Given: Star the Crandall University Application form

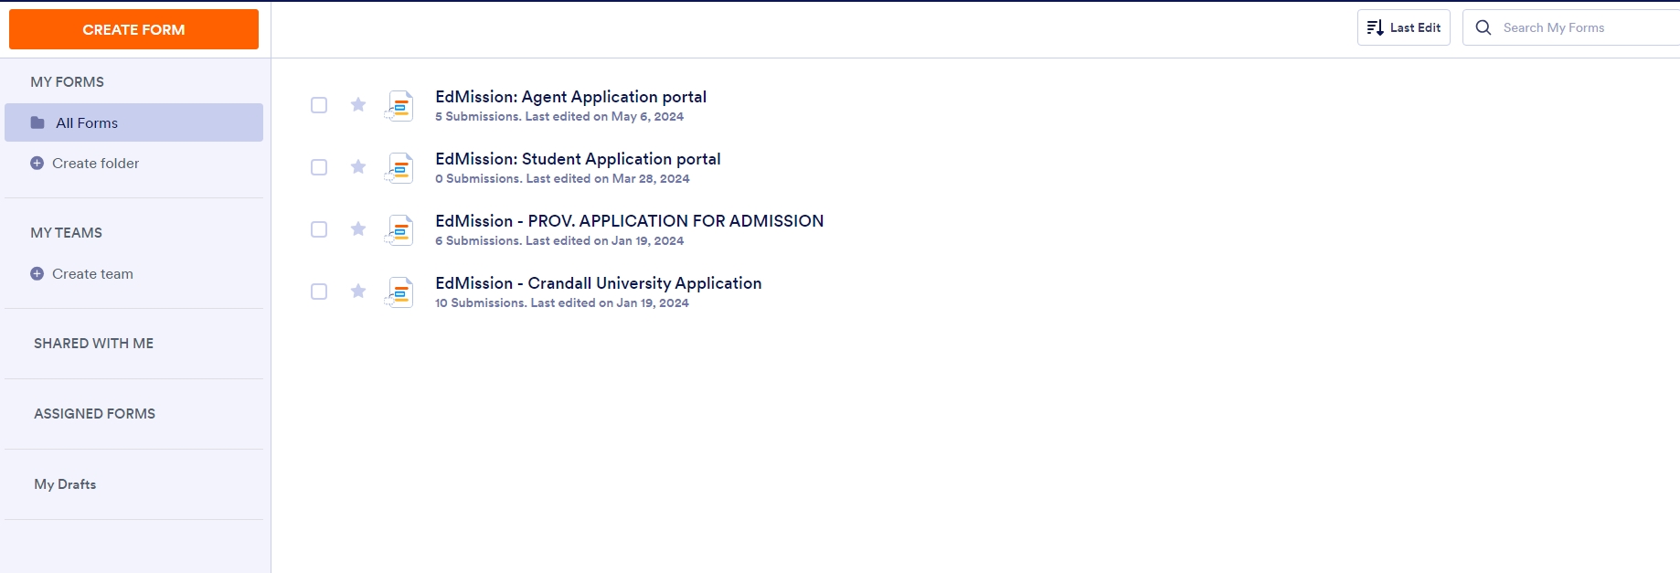Looking at the screenshot, I should click(358, 292).
